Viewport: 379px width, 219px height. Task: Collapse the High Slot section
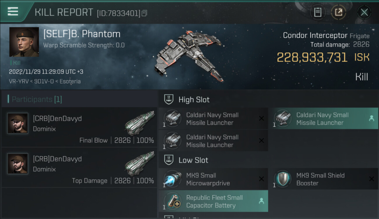click(x=169, y=100)
